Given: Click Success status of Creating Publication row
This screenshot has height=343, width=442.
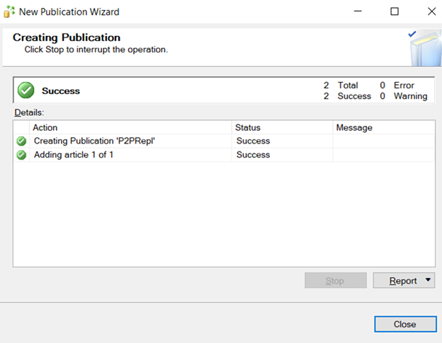Looking at the screenshot, I should click(x=253, y=141).
